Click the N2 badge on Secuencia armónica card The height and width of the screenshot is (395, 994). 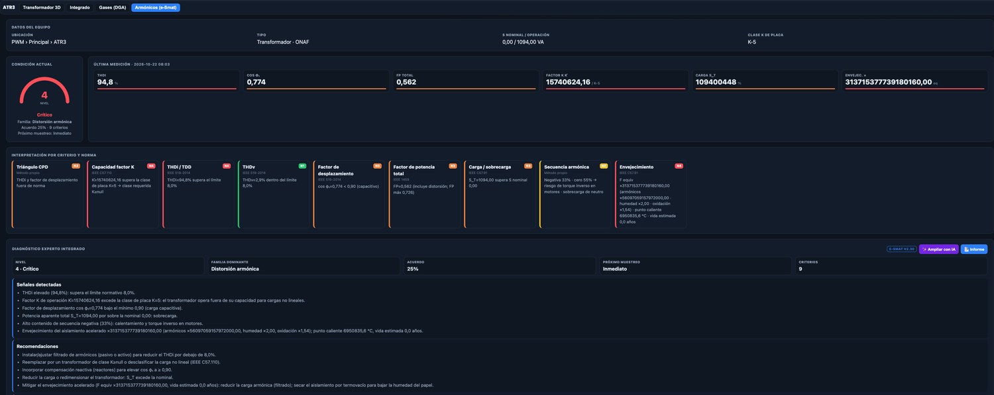tap(604, 166)
